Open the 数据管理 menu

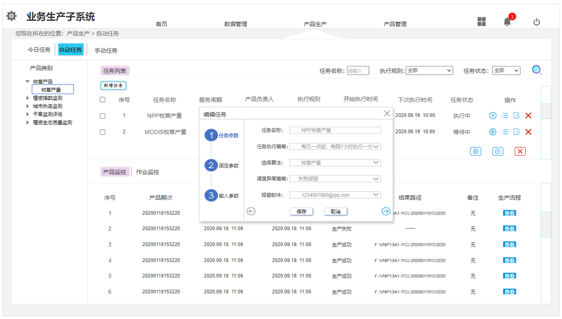235,24
